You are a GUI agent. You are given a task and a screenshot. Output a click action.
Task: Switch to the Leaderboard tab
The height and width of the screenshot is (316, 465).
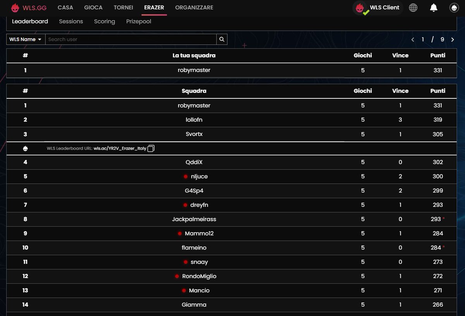30,21
